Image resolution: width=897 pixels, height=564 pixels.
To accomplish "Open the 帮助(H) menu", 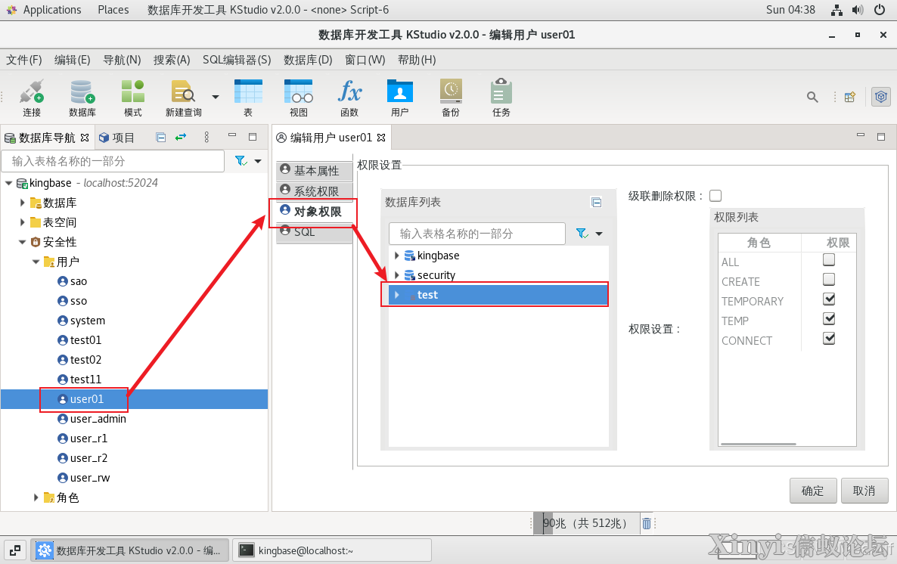I will click(x=417, y=60).
